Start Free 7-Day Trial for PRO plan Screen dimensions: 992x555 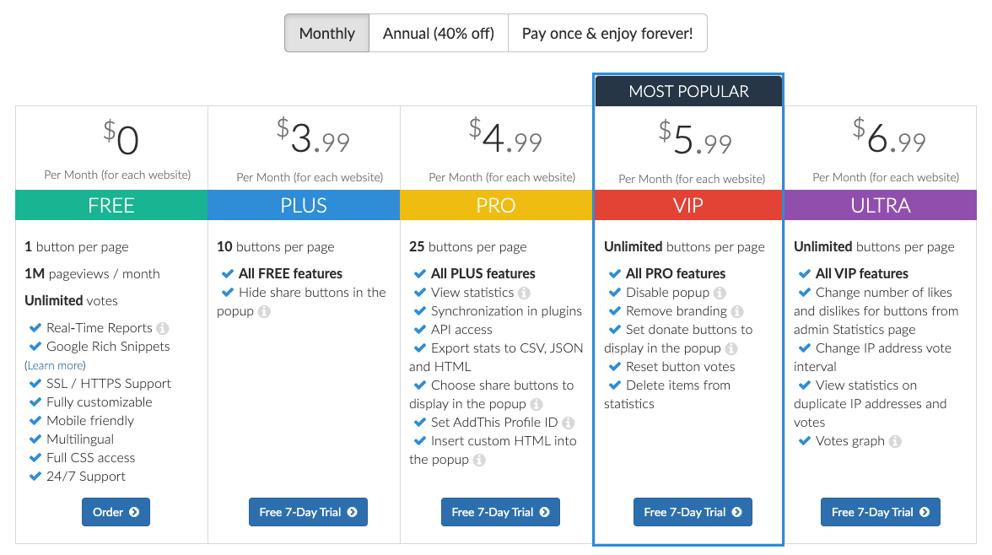tap(500, 512)
